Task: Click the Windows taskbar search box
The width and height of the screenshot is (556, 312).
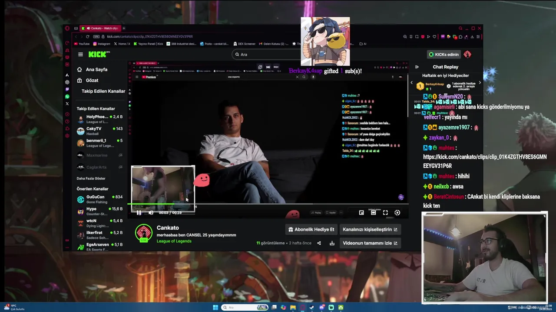Action: click(x=245, y=307)
